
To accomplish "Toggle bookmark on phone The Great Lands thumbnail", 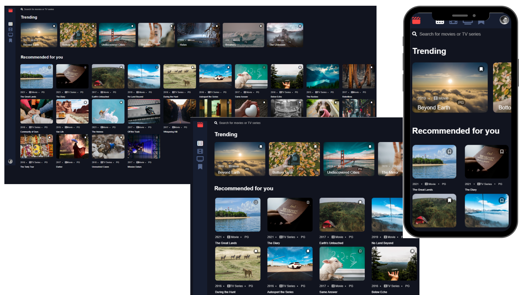I will coord(449,152).
